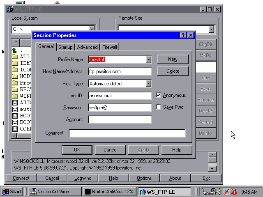The image size is (263, 197).
Task: Select the IBMT folder icon in local list
Action: tap(15, 63)
